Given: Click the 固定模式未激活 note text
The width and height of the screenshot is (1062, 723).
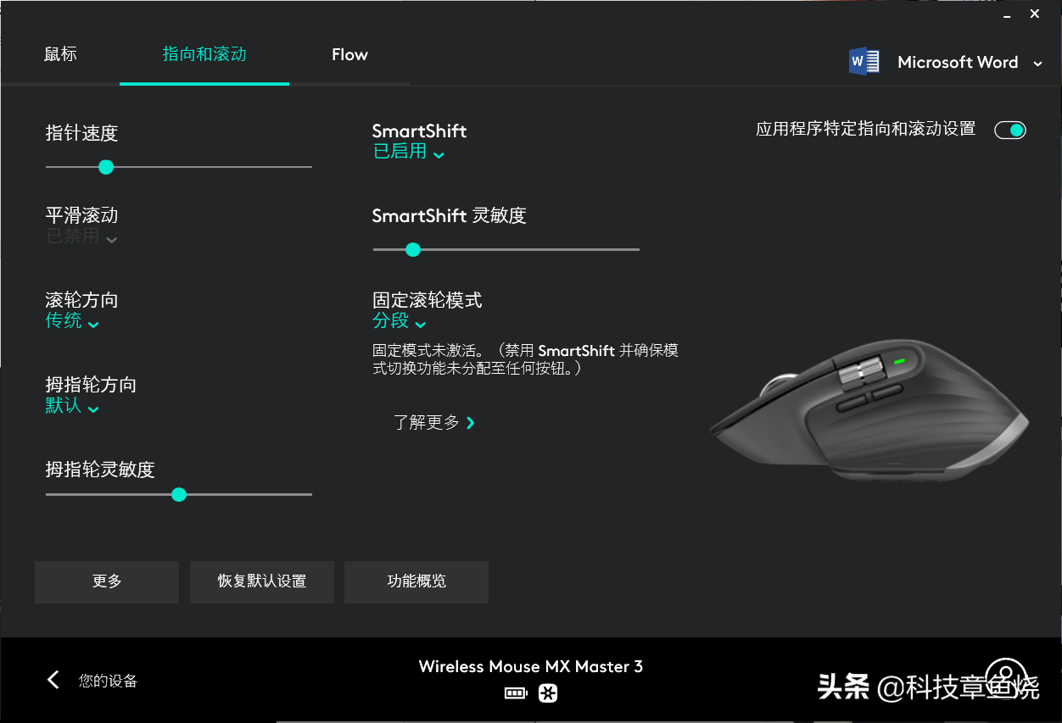Looking at the screenshot, I should pyautogui.click(x=525, y=359).
